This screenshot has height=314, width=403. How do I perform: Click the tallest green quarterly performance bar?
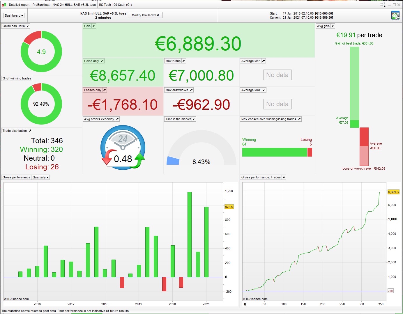pos(190,235)
